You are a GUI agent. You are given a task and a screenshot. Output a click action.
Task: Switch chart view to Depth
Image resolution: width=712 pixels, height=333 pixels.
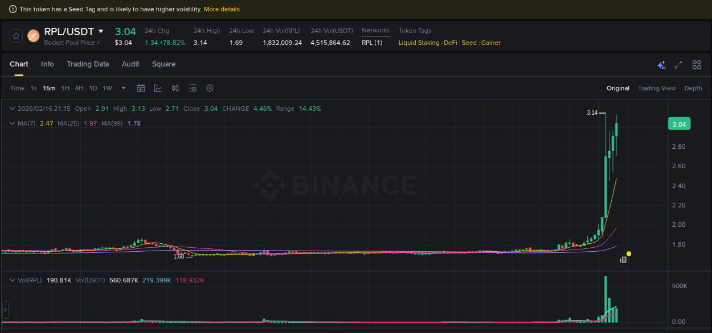point(693,88)
